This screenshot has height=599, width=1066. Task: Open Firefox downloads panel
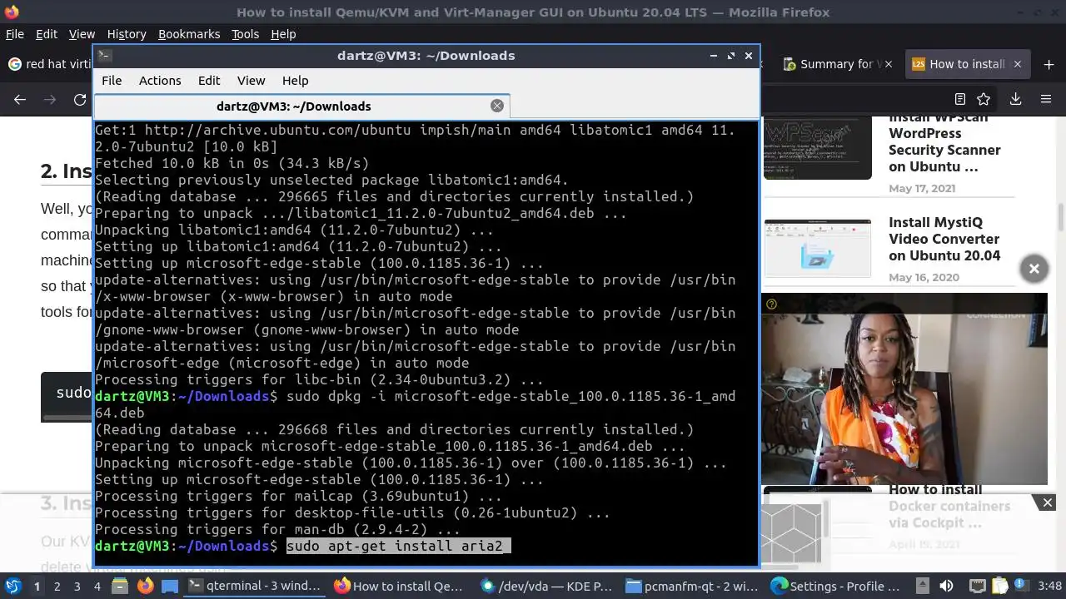tap(1015, 99)
